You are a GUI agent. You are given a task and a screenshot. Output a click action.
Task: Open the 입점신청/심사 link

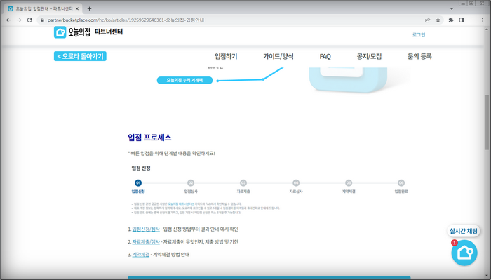pyautogui.click(x=146, y=229)
